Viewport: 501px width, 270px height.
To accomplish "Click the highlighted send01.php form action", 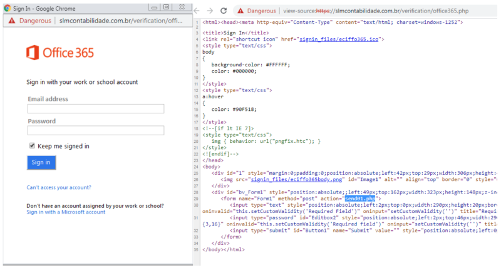I will coord(359,199).
